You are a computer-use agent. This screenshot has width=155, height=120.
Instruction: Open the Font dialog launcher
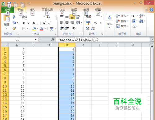pos(55,34)
